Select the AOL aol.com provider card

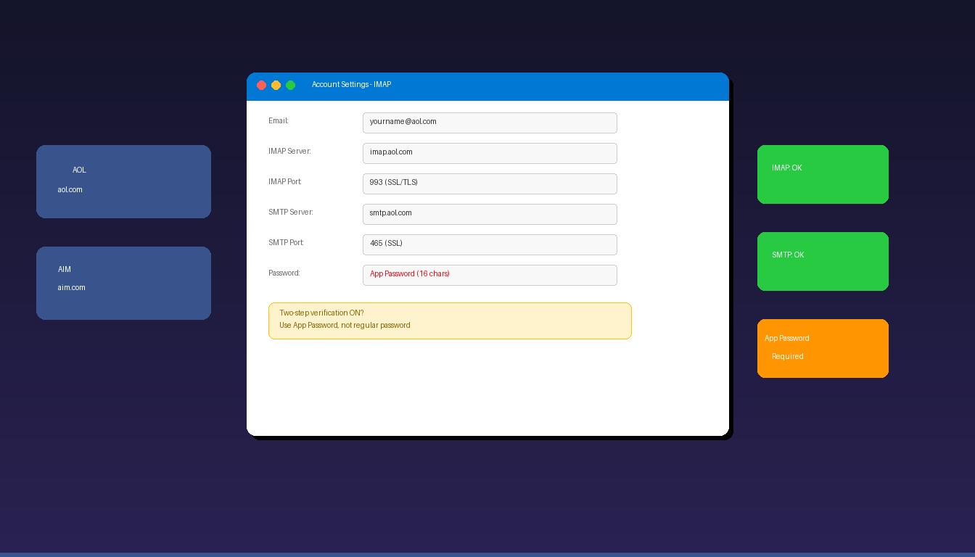tap(123, 181)
